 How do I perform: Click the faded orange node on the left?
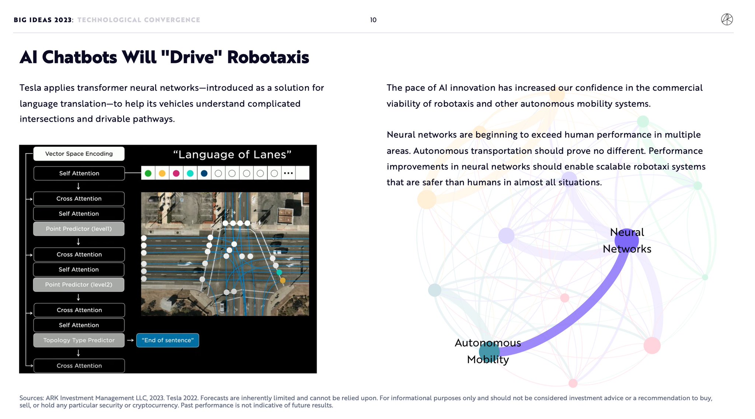(x=427, y=199)
